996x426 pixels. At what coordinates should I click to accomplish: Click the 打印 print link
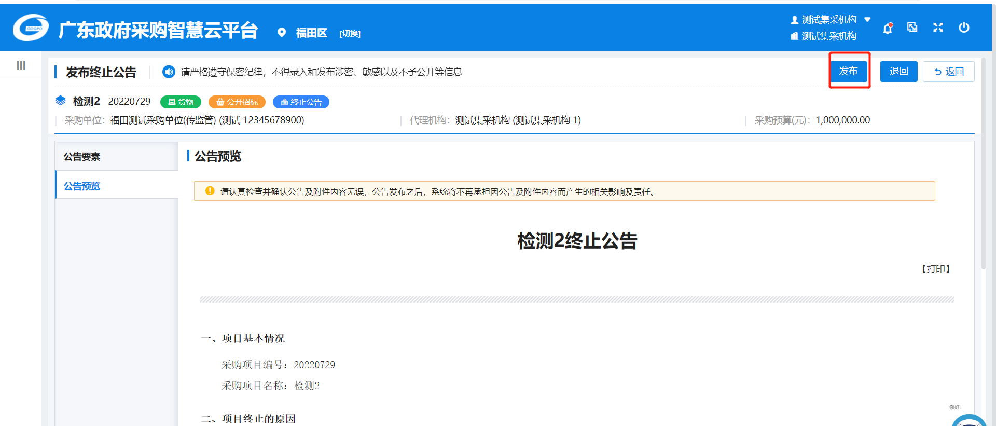[x=935, y=269]
